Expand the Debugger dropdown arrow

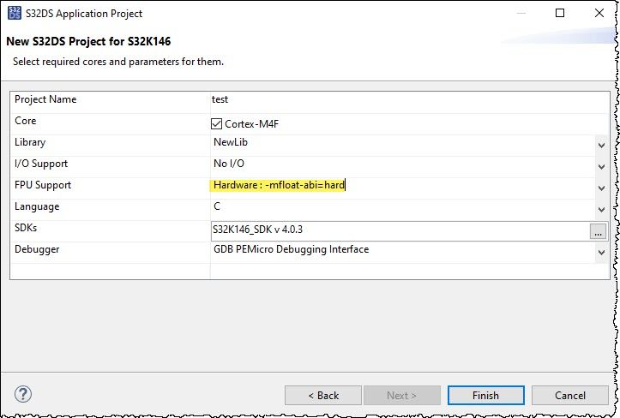(601, 252)
